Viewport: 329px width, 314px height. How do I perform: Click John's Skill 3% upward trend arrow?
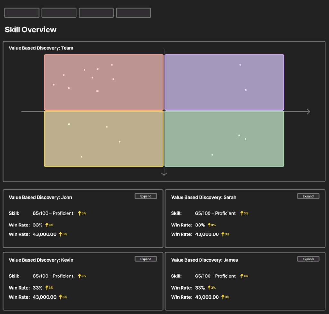[x=79, y=213]
